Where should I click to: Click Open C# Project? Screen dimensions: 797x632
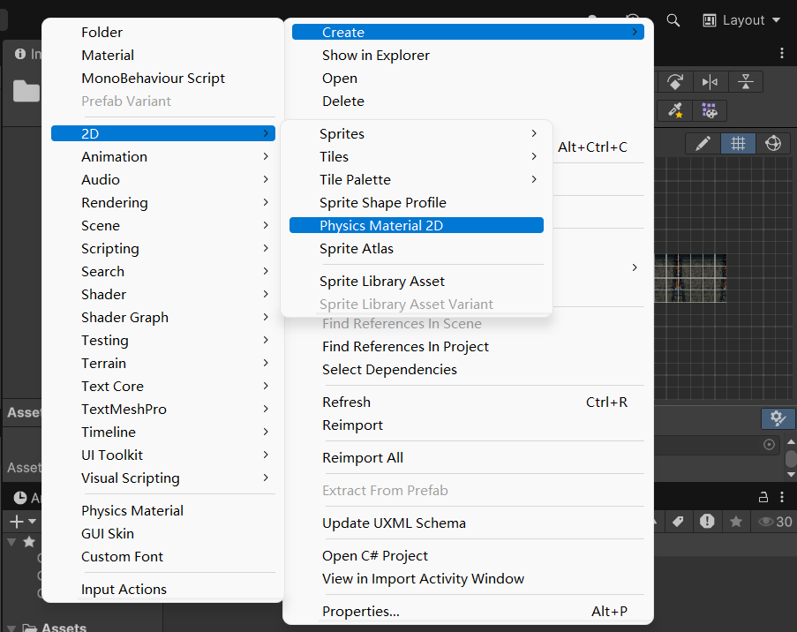(468, 556)
